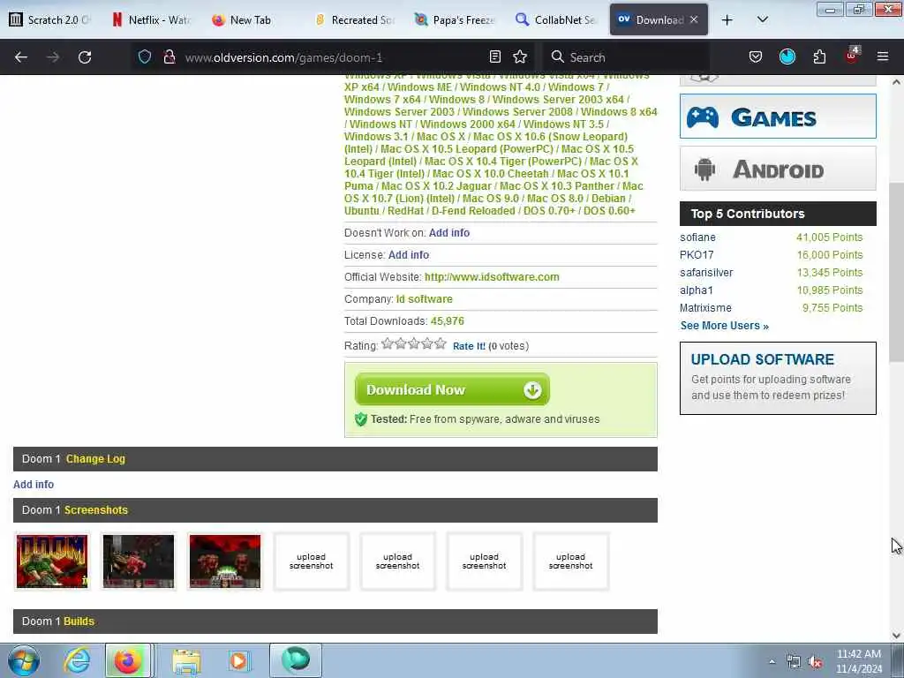
Task: Open a new browser tab
Action: [727, 20]
